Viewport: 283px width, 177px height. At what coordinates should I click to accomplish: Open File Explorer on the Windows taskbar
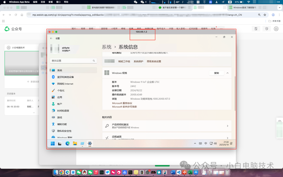[x=75, y=144]
